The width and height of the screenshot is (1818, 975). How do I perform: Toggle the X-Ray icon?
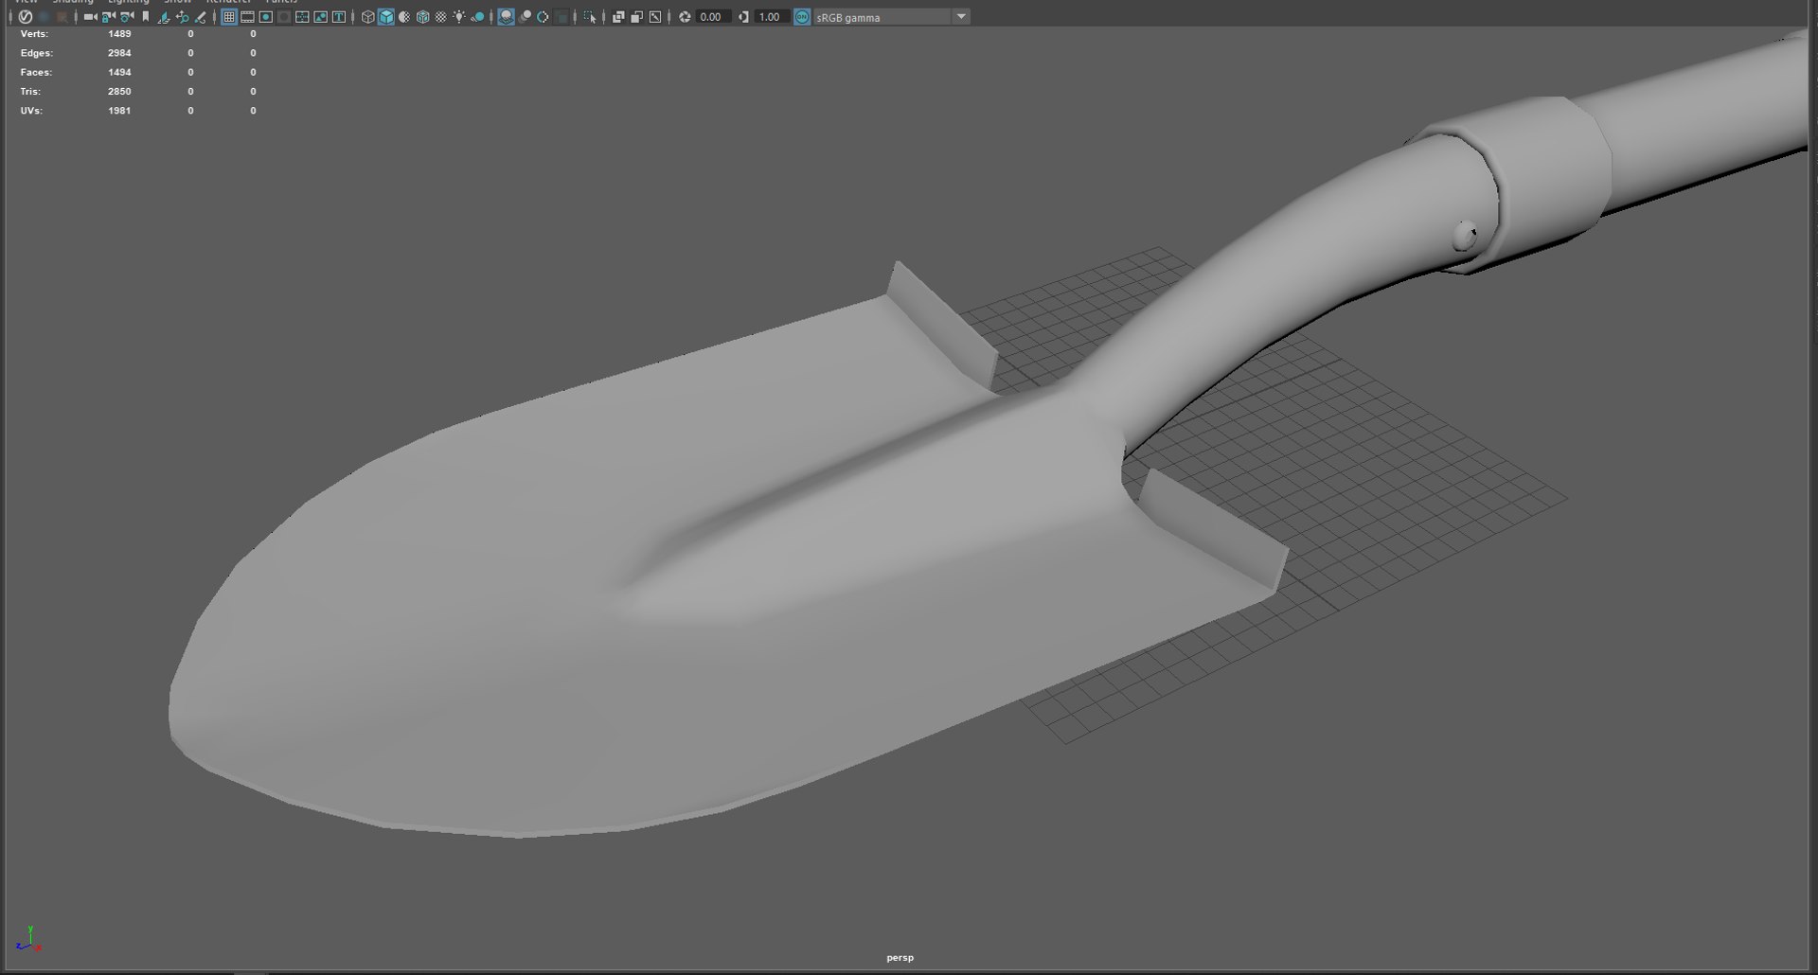click(x=618, y=17)
